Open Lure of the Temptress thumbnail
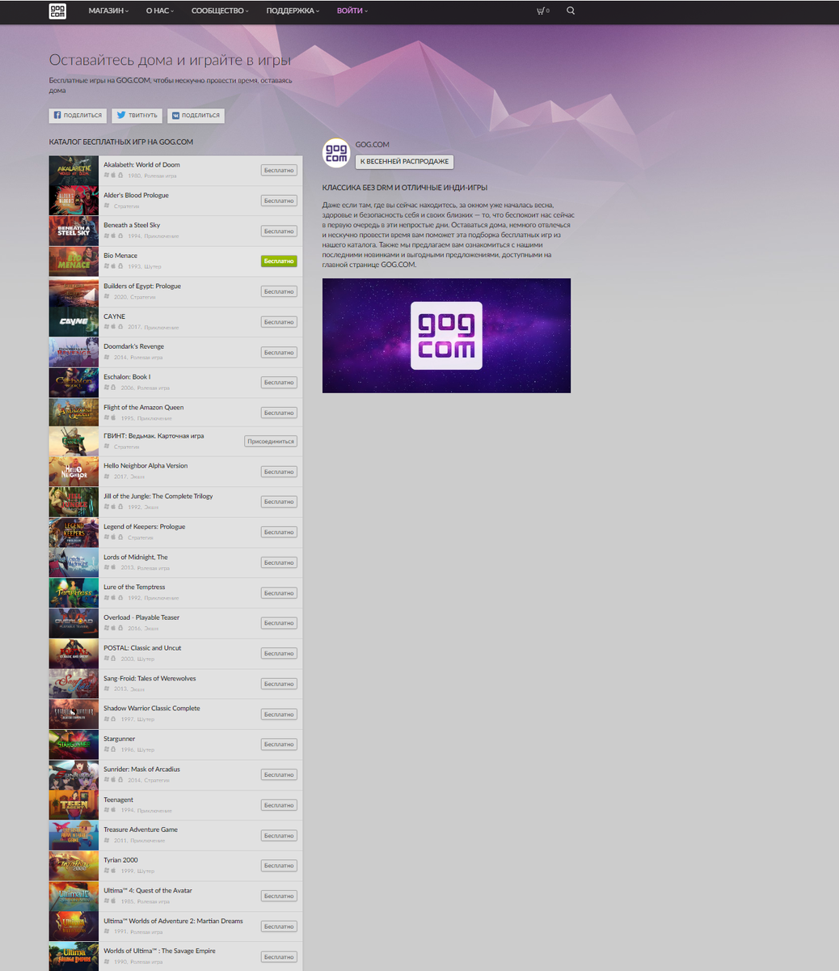This screenshot has width=839, height=971. pos(74,593)
